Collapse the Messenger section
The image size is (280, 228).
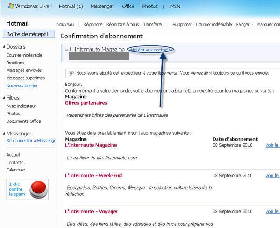(x=4, y=134)
